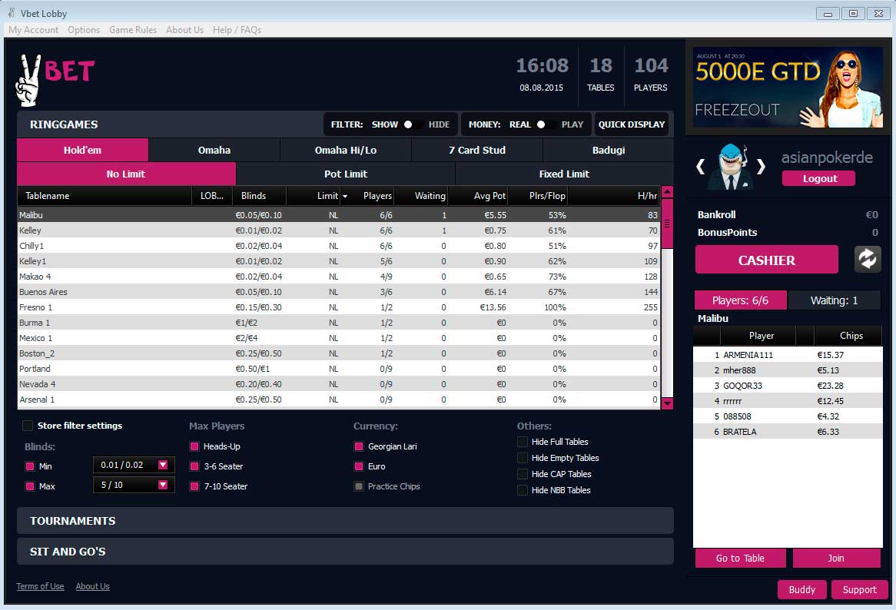The height and width of the screenshot is (610, 896).
Task: Show the Waiting: 1 list tab
Action: pyautogui.click(x=834, y=300)
